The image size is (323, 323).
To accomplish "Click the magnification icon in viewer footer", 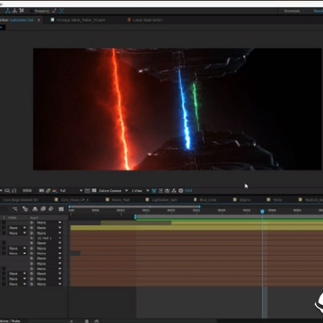I will point(7,191).
